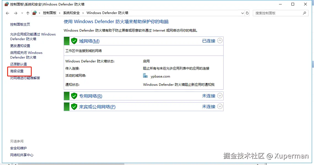Screen dimensions: 314x165
Task: Select 系统和安全 in the breadcrumb path
Action: [71, 13]
